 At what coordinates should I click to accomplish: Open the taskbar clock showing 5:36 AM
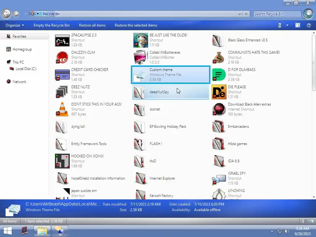point(302,231)
